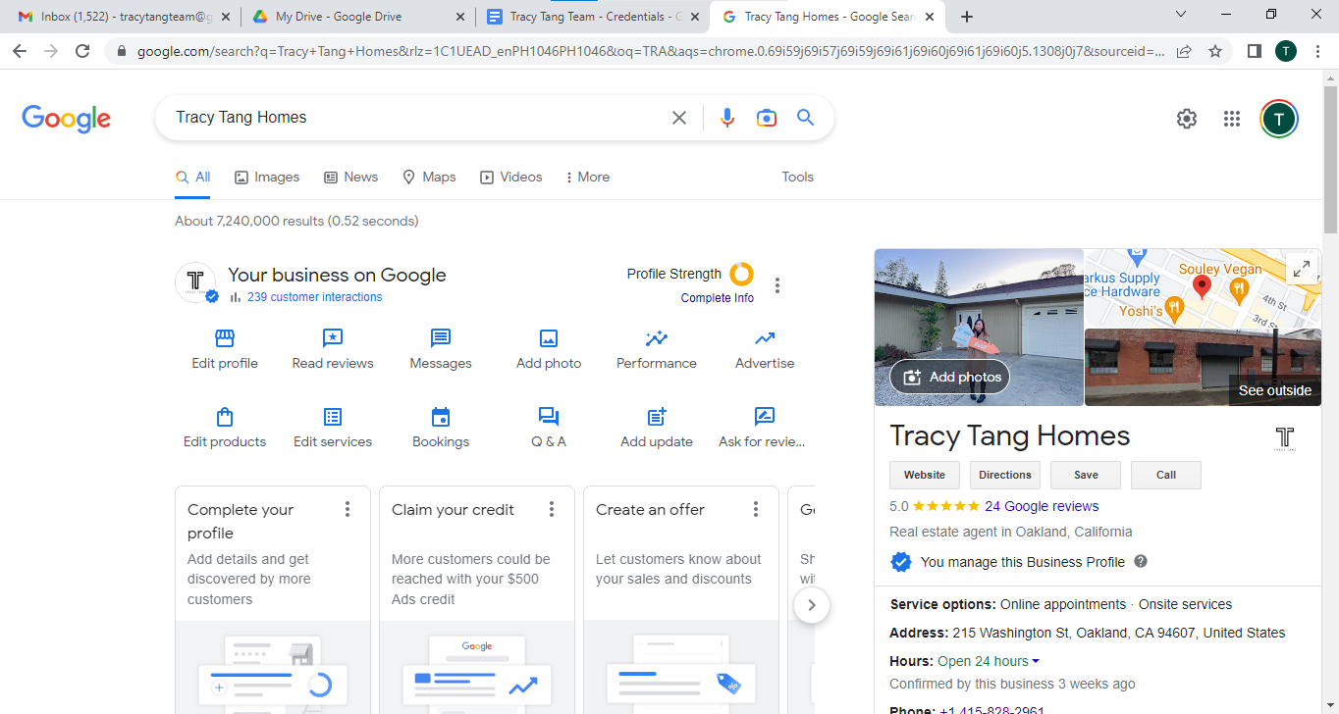The image size is (1339, 714).
Task: Open the Google apps grid
Action: tap(1232, 119)
